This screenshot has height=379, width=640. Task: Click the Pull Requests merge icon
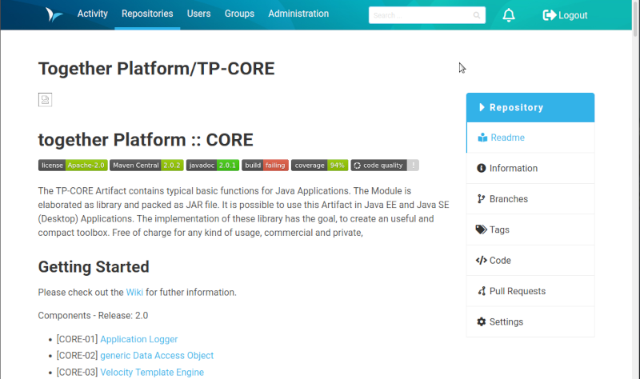pos(482,291)
